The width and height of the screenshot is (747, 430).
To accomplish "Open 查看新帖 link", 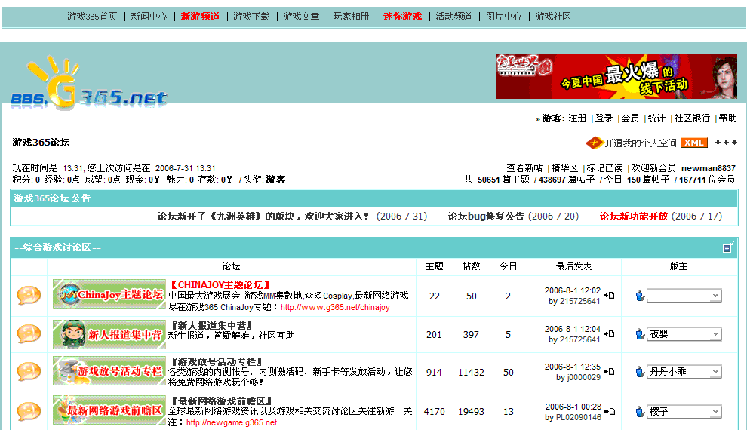I will [x=524, y=168].
